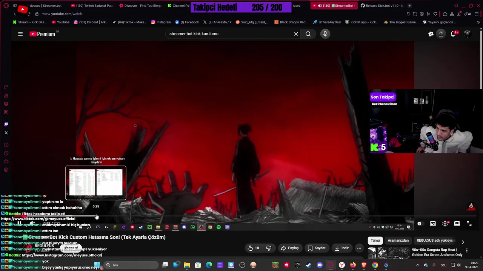Viewport: 483px width, 271px height.
Task: Open YouTube notifications bell
Action: 454,34
